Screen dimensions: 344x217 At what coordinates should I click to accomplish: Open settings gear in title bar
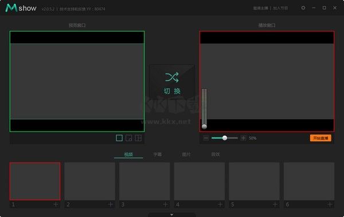point(303,8)
